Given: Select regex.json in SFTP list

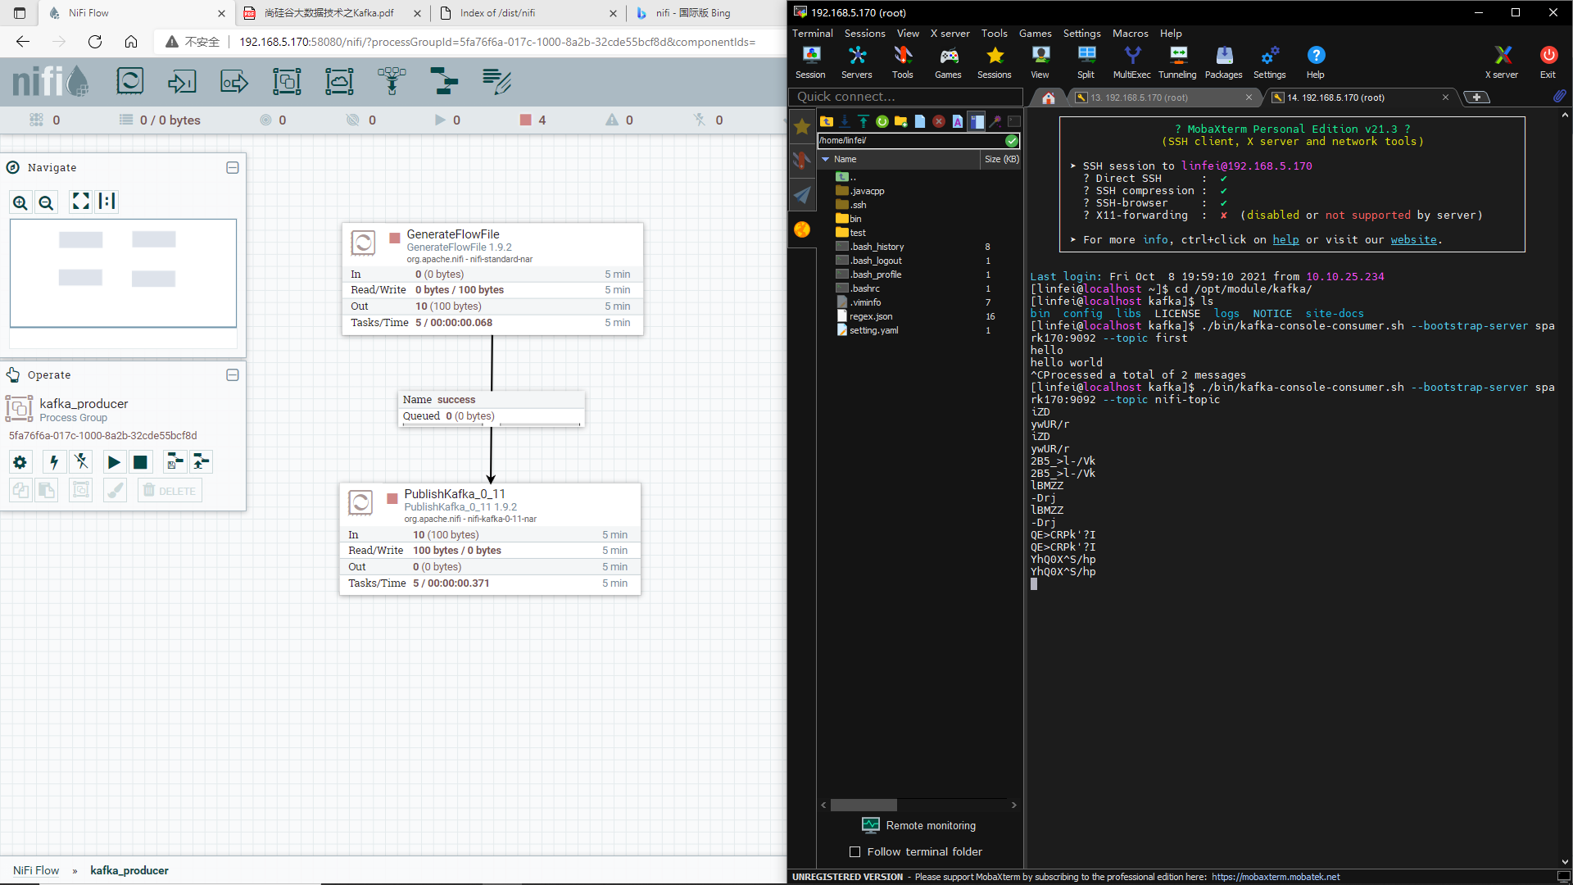Looking at the screenshot, I should coord(871,316).
